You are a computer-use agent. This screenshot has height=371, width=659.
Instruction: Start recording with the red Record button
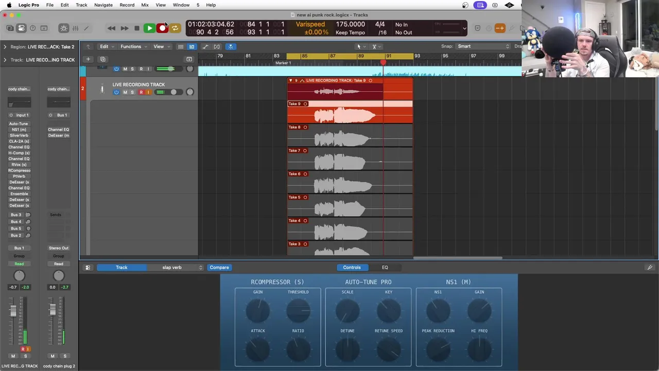(162, 28)
